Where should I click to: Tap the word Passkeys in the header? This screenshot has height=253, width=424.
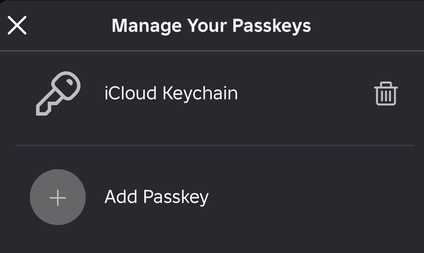[272, 26]
